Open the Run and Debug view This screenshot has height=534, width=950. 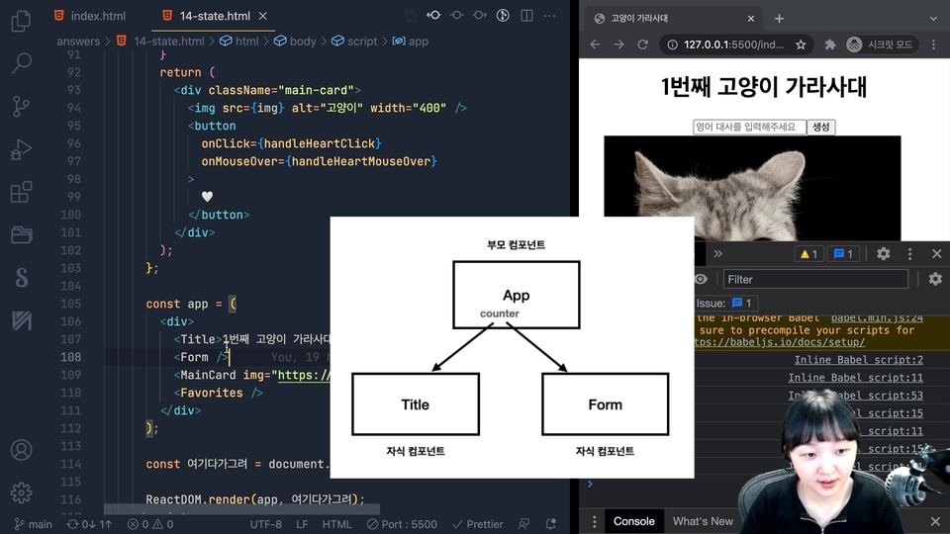pyautogui.click(x=21, y=149)
